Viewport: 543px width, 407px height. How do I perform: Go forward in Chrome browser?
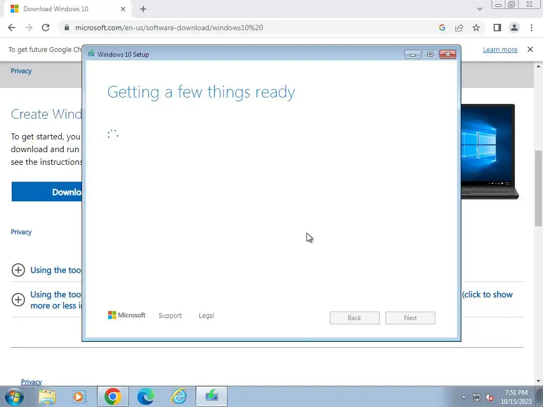tap(29, 28)
